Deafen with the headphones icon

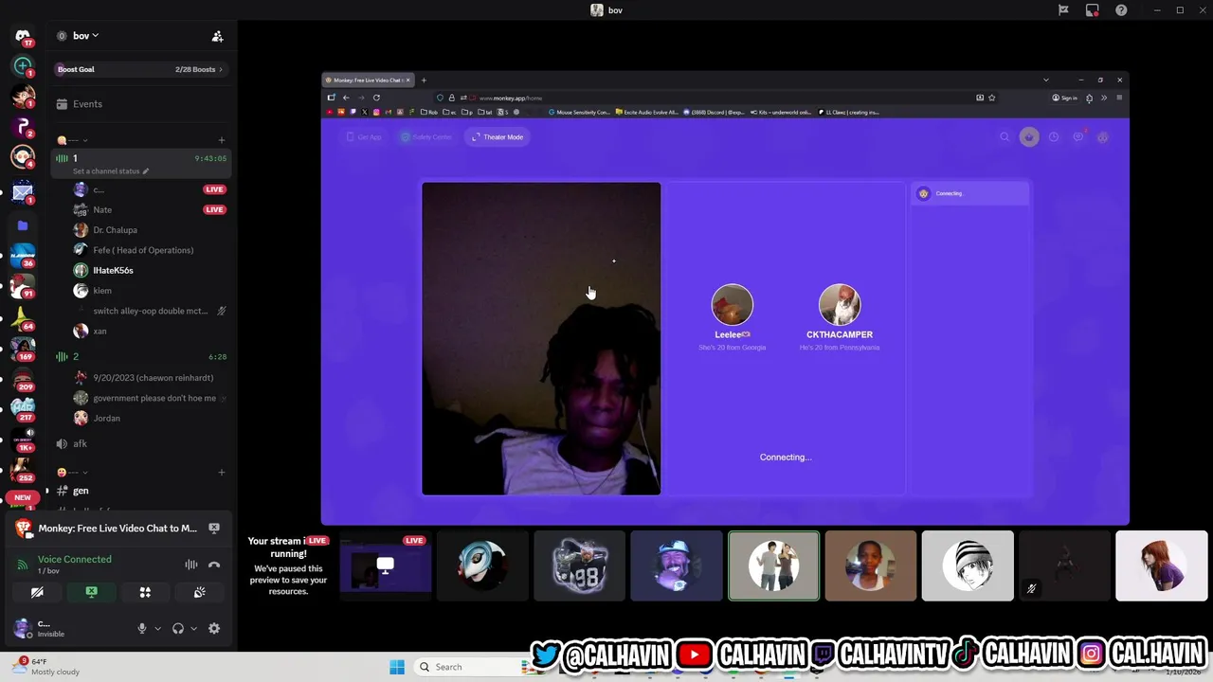(177, 629)
